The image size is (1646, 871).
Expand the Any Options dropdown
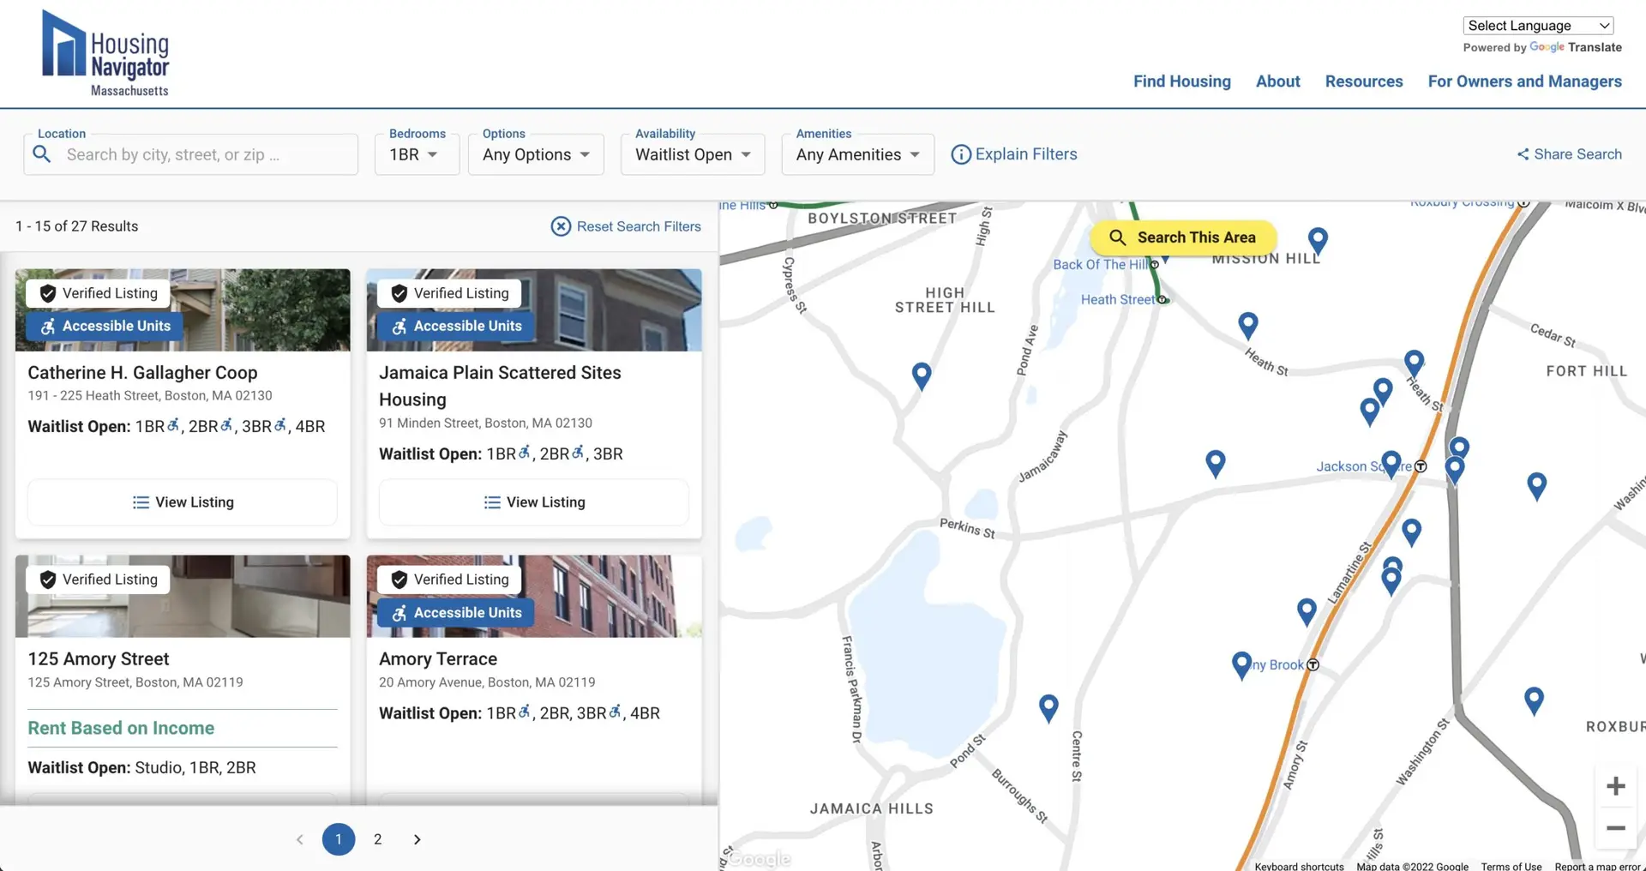536,154
